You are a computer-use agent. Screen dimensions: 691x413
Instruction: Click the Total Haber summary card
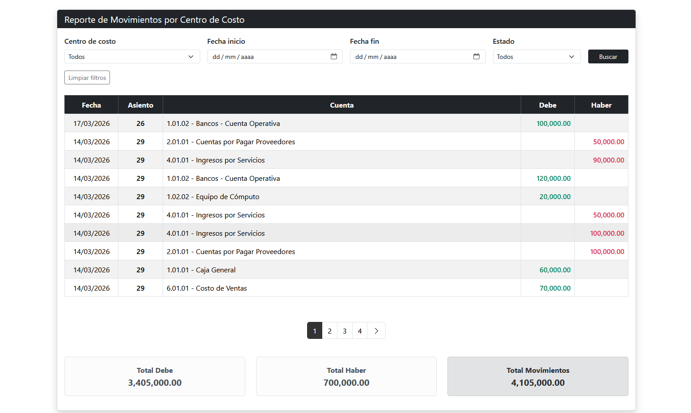346,376
